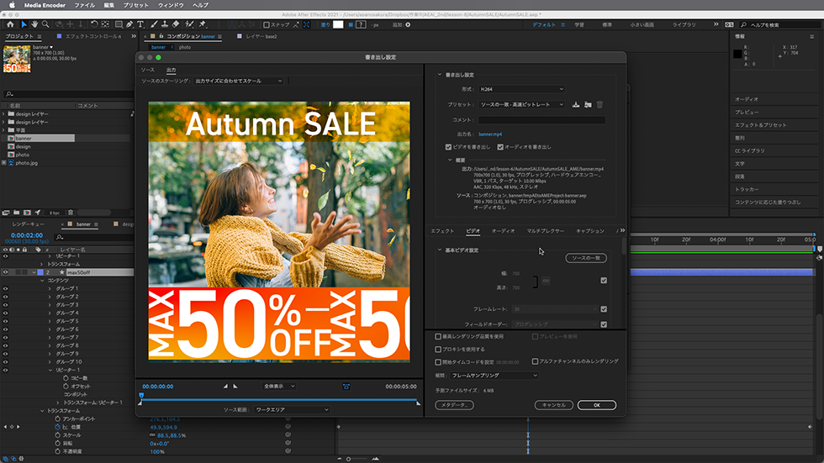Viewport: 824px width, 463px height.
Task: Uncheck ビデオを書き出し checkbox
Action: [x=448, y=146]
